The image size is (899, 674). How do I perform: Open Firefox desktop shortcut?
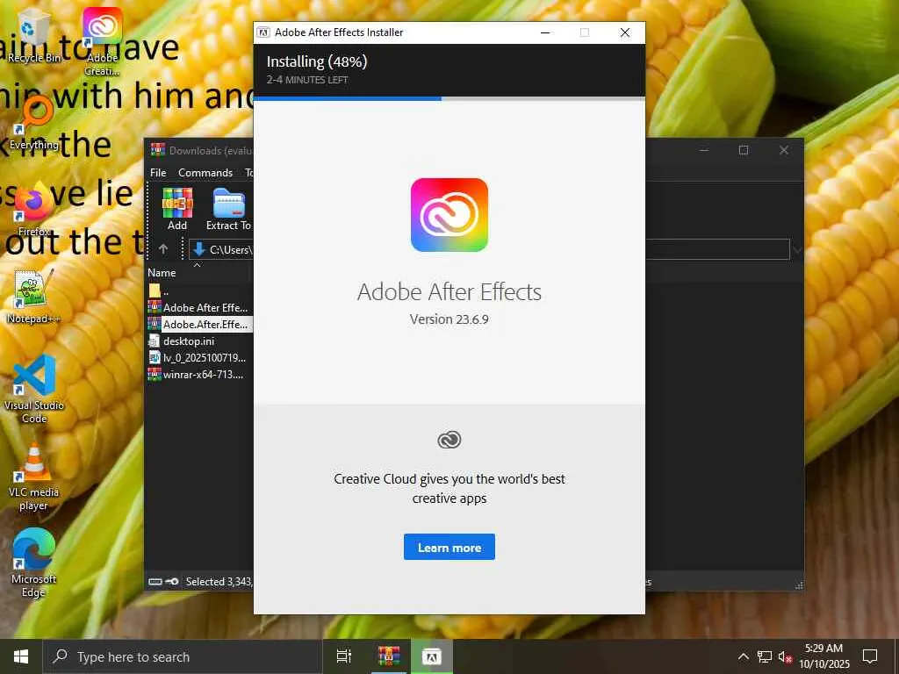pos(33,209)
